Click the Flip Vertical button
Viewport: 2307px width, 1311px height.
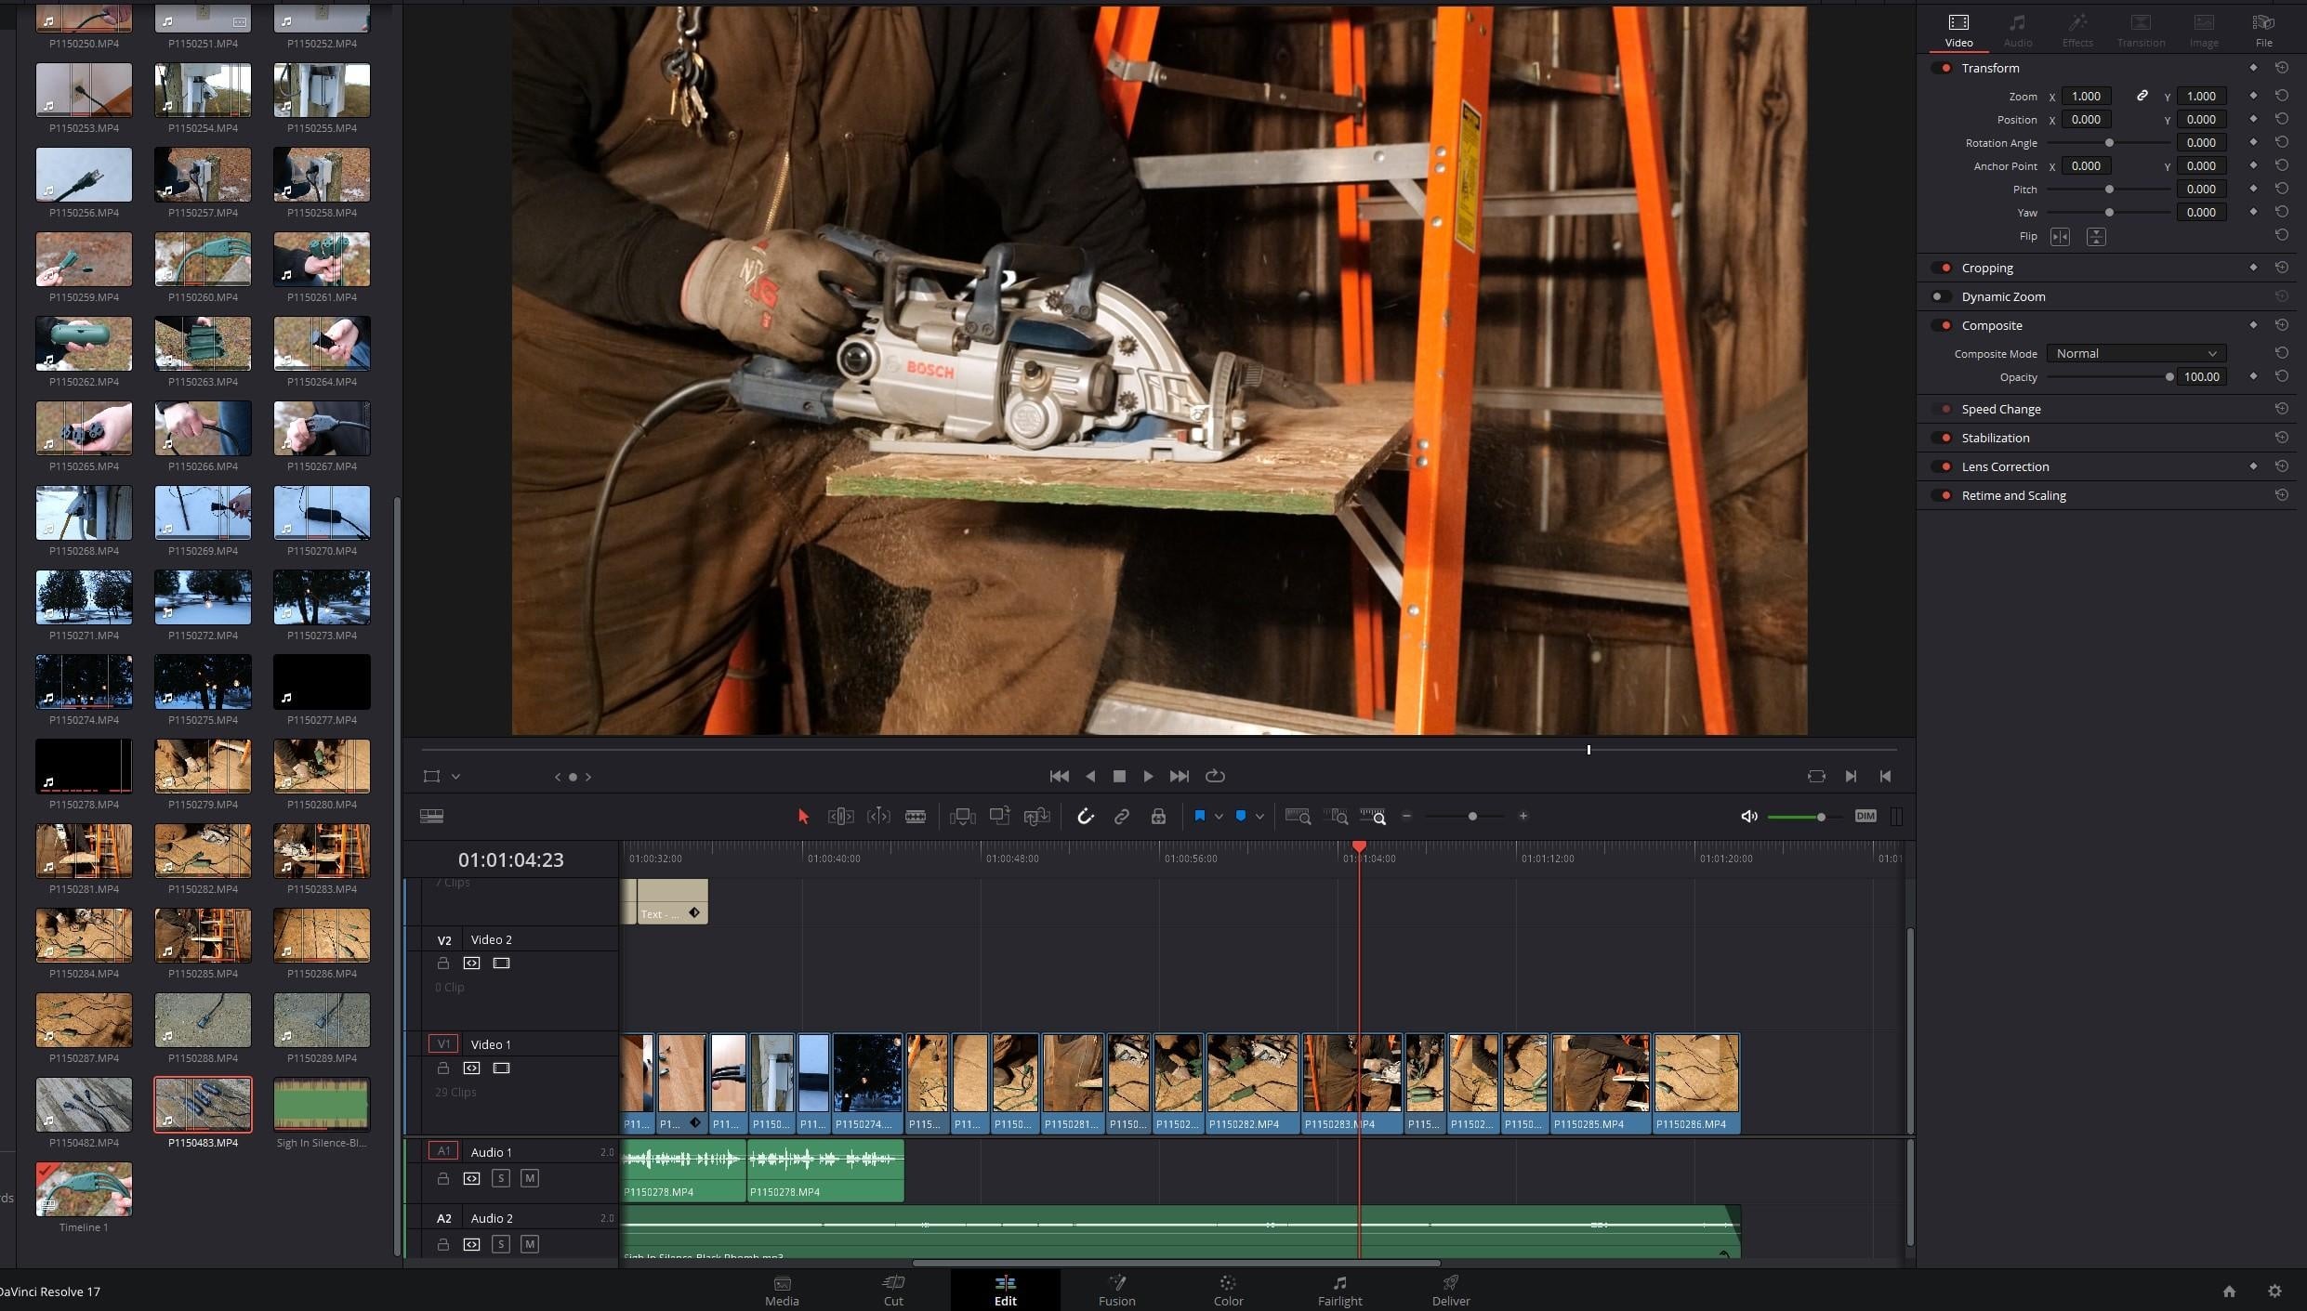pyautogui.click(x=2096, y=237)
